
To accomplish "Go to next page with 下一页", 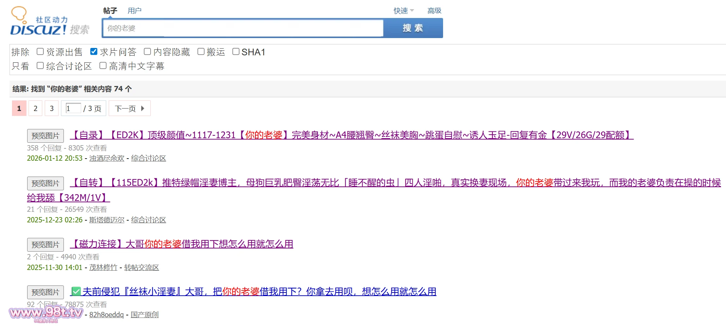I will pyautogui.click(x=129, y=109).
